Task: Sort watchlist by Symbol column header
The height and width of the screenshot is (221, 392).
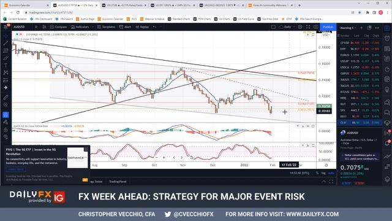Action: (x=345, y=36)
